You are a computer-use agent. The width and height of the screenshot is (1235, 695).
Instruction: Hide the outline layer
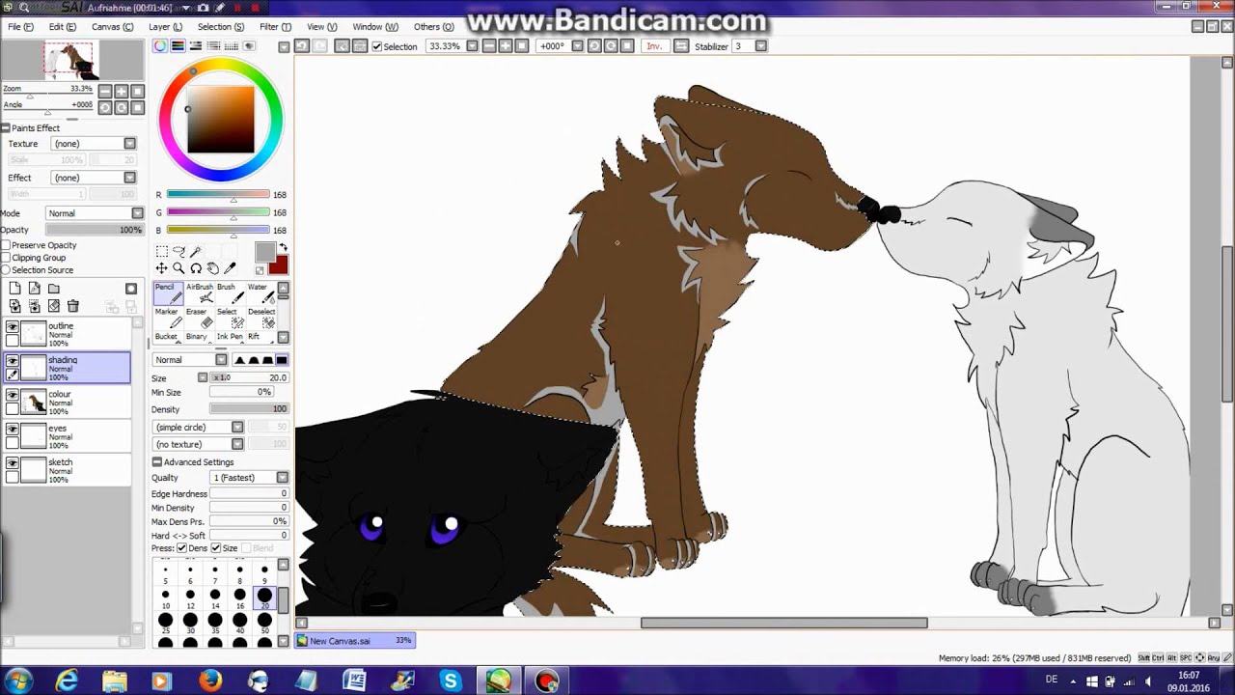pos(13,328)
